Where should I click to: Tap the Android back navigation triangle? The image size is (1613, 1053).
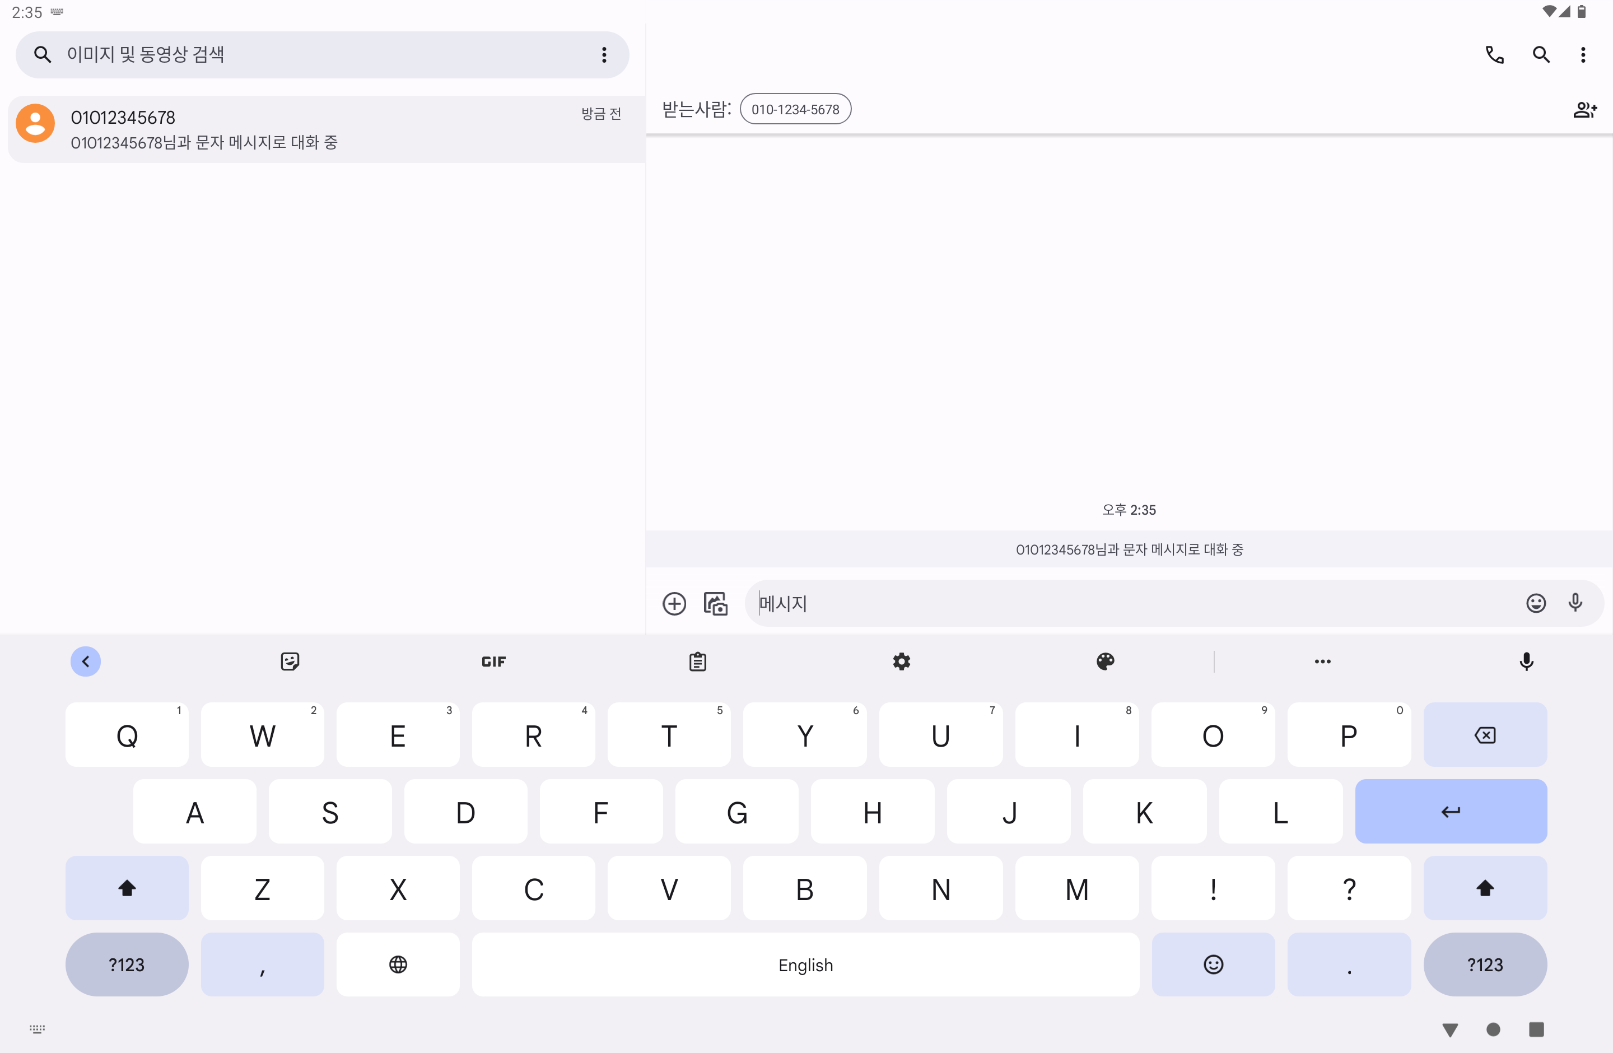click(x=1449, y=1029)
